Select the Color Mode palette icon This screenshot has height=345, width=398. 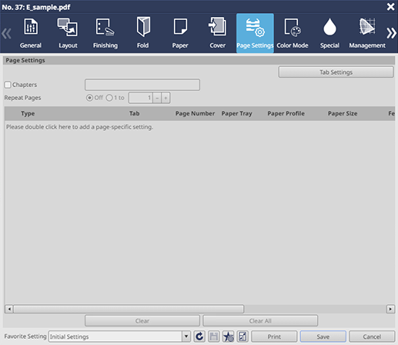tap(293, 27)
